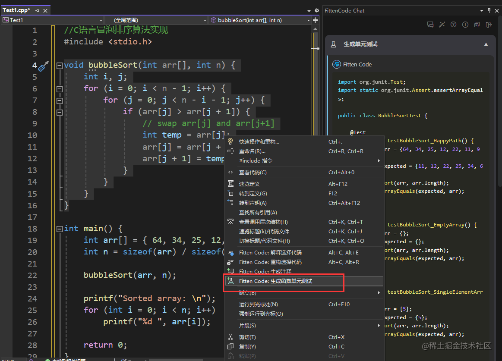Choose 重命名(R)... from context menu

coord(304,151)
